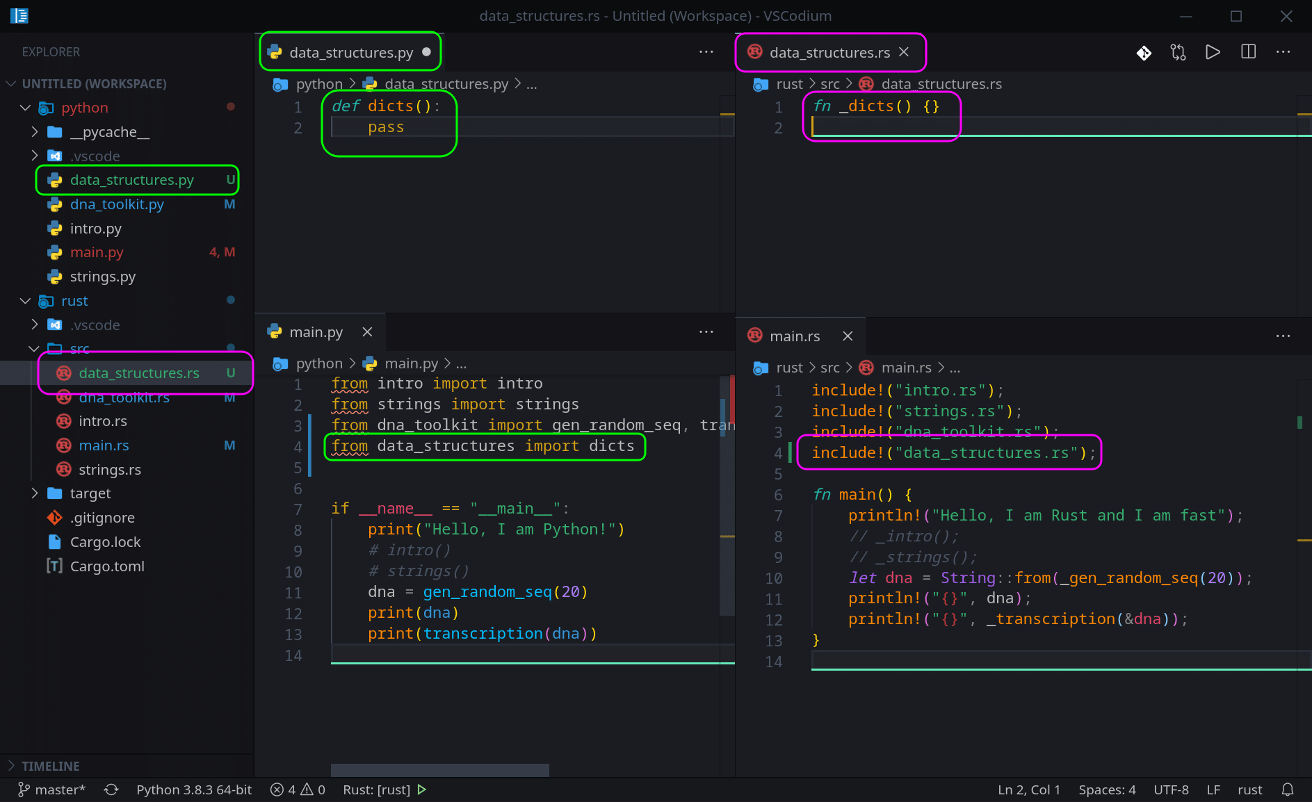Collapse the rust root folder

(x=74, y=301)
